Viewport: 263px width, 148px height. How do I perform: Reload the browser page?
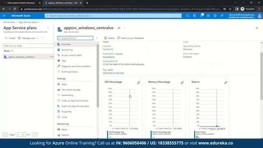15,9
